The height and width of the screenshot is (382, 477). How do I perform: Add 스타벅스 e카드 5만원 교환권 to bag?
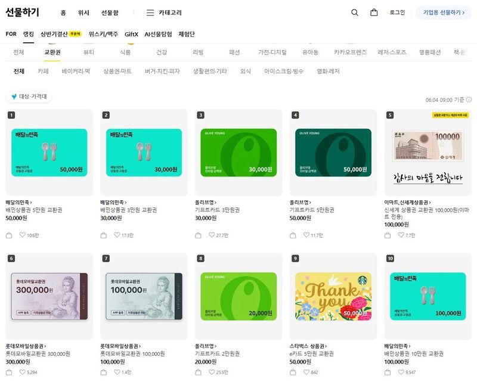coord(293,372)
